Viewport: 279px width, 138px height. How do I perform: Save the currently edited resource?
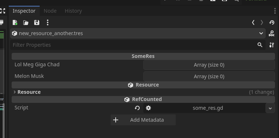click(37, 22)
